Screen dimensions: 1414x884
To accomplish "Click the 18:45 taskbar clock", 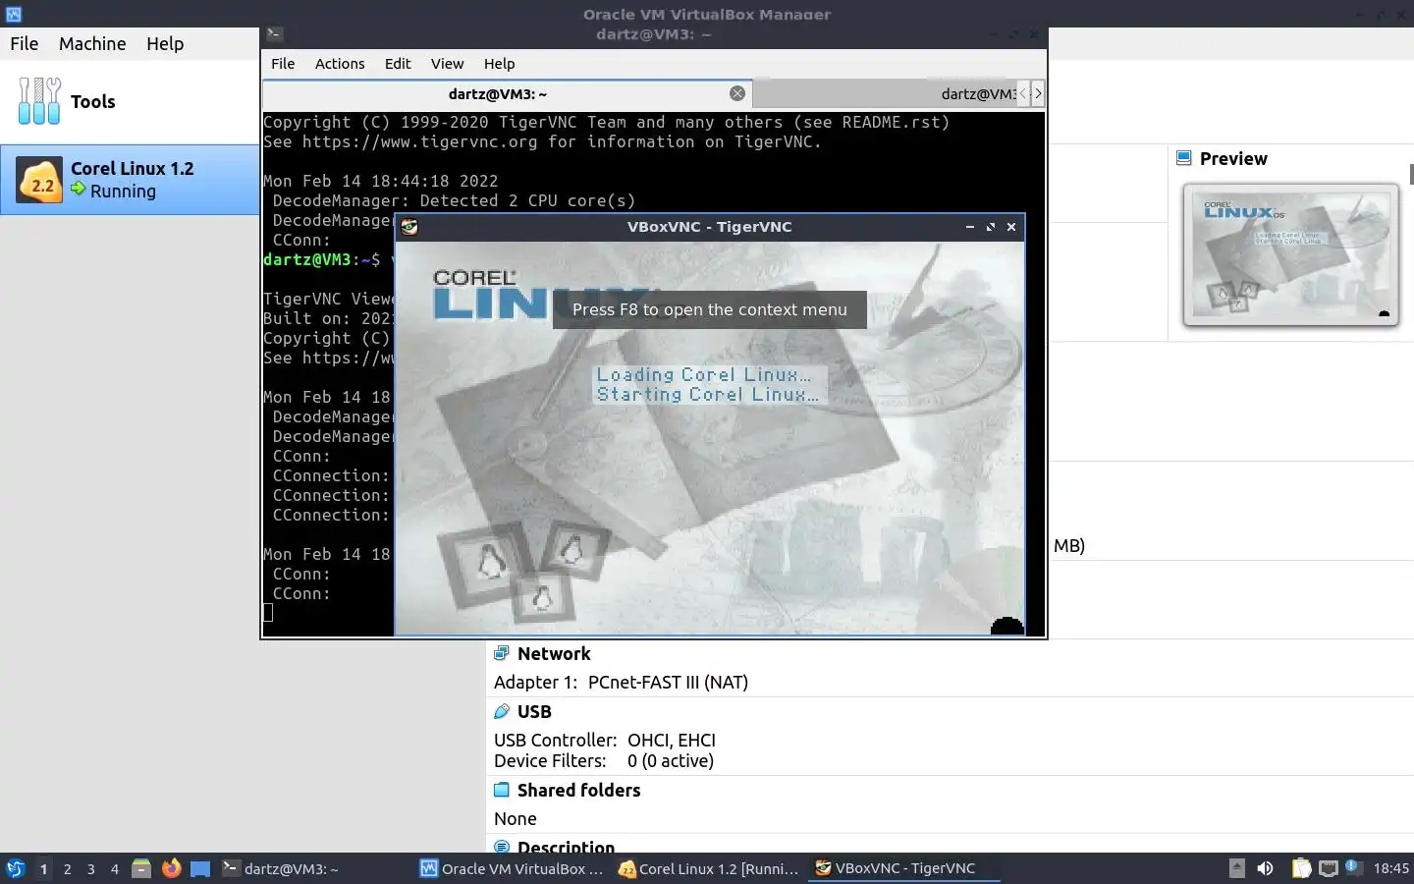I will [x=1390, y=868].
